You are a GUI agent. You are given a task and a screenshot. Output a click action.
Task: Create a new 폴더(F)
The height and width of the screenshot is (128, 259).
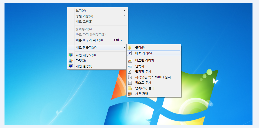click(x=154, y=48)
